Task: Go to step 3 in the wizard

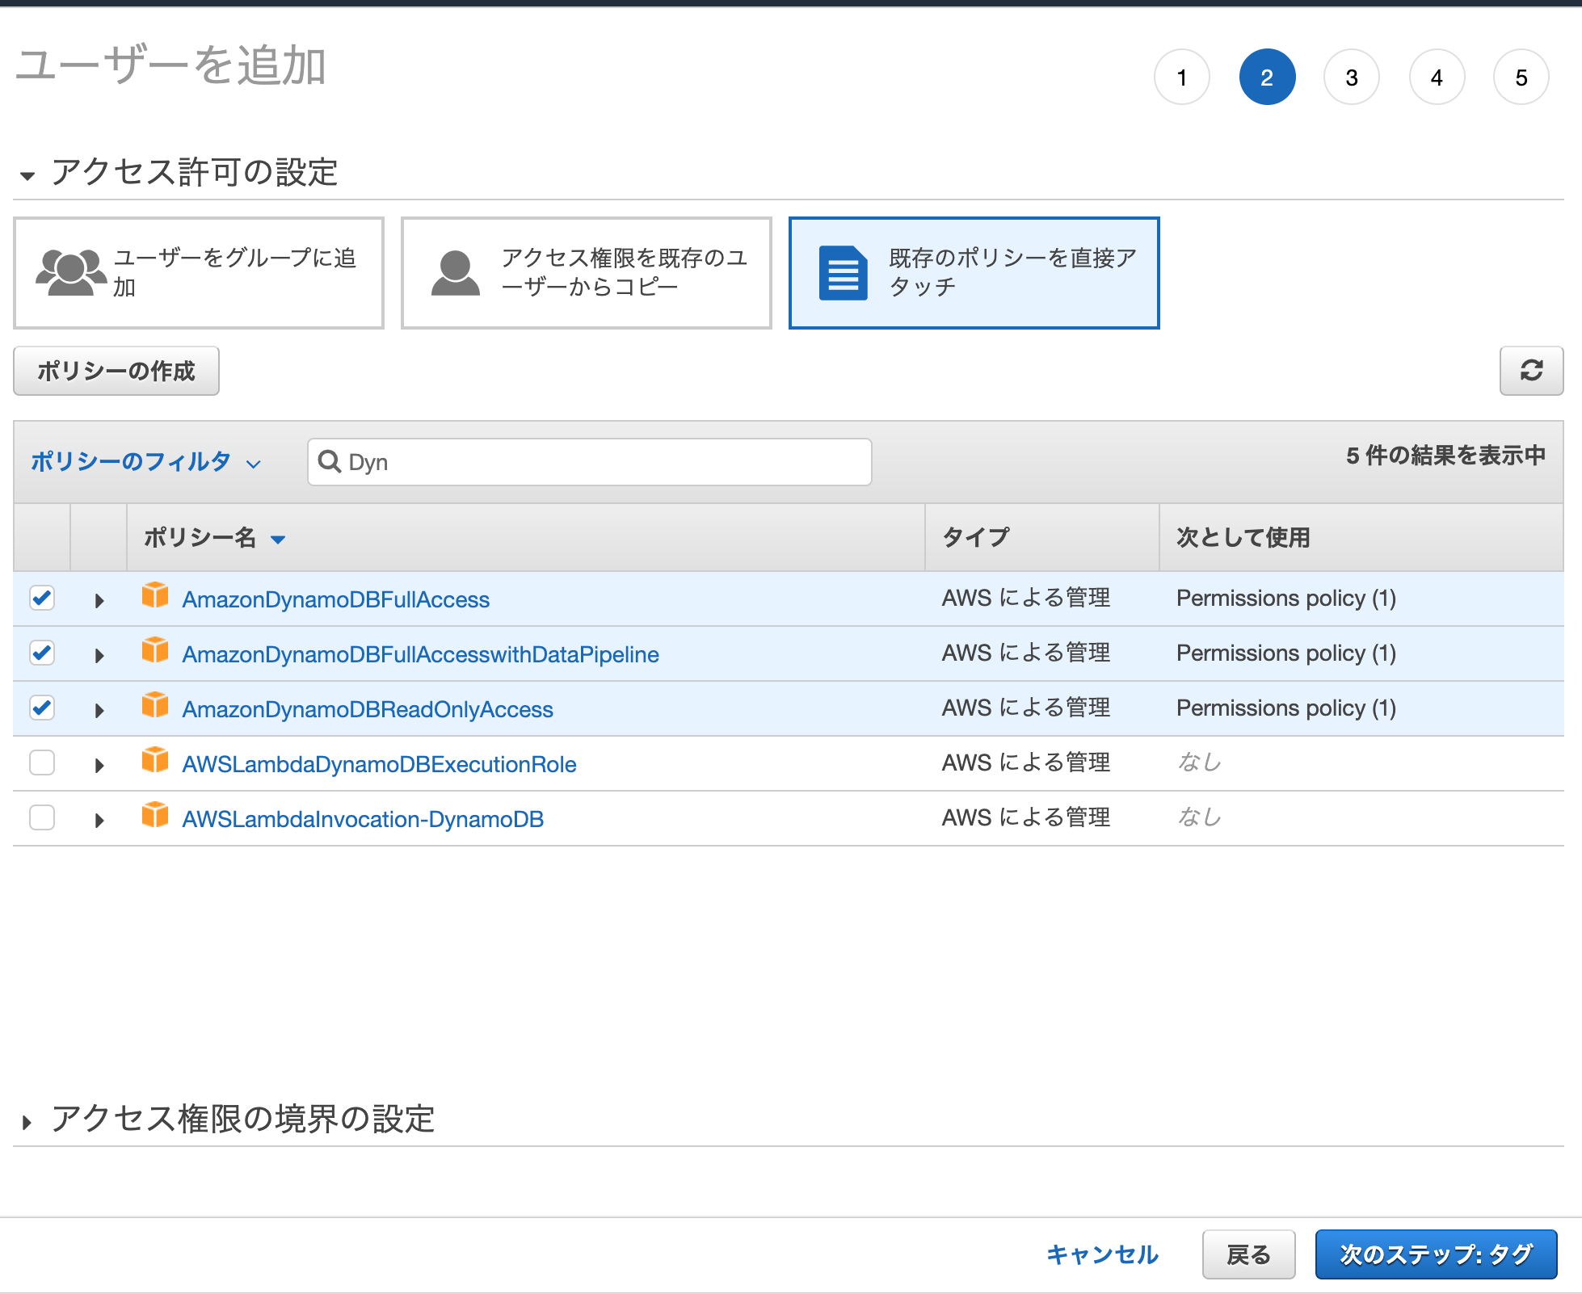Action: coord(1351,78)
